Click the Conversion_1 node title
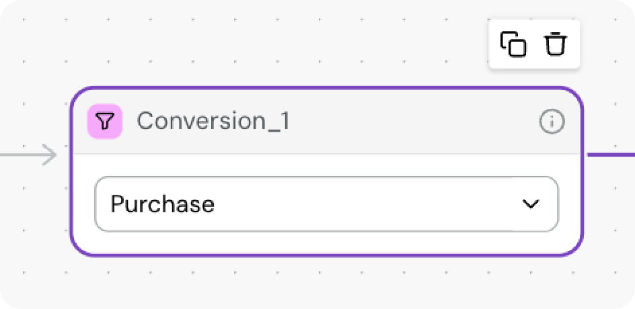 (214, 122)
